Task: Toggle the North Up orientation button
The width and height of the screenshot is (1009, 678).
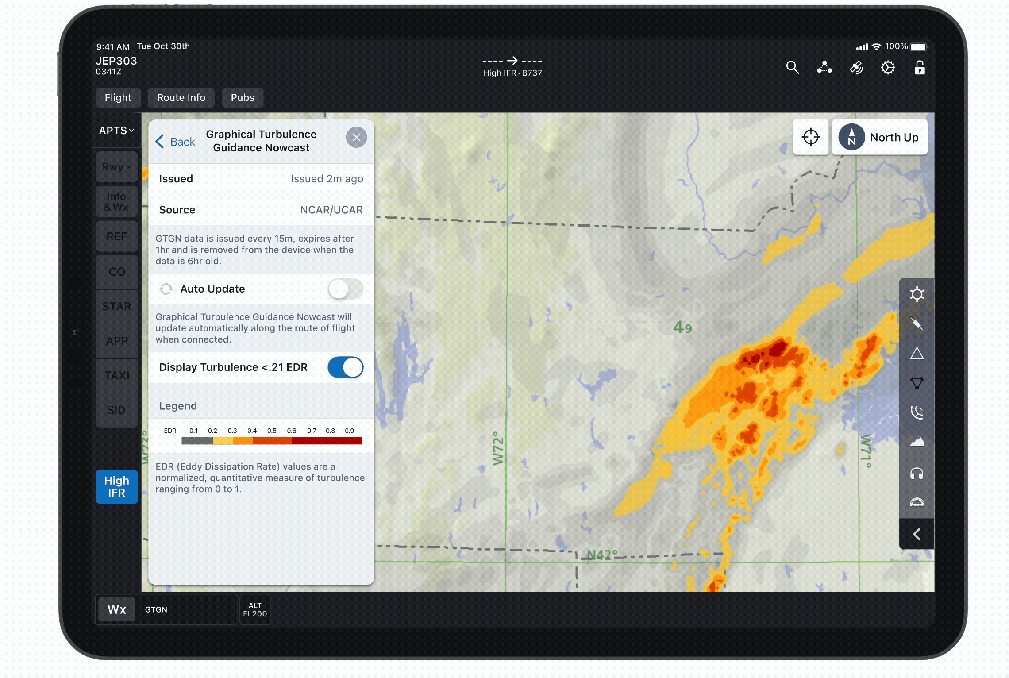Action: 880,137
